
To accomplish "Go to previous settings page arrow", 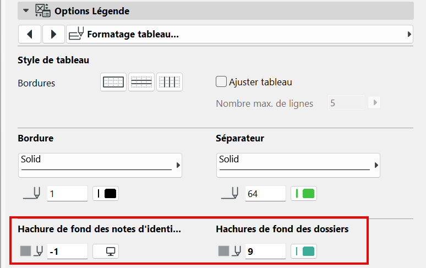I will point(30,34).
